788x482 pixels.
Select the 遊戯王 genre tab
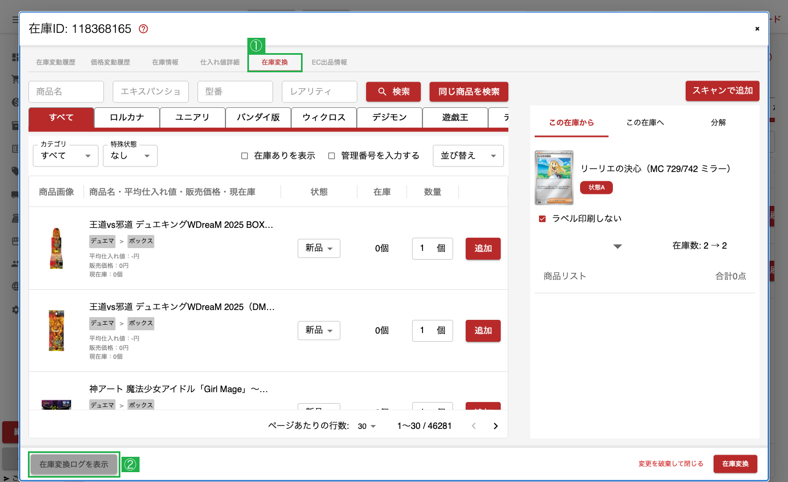455,118
